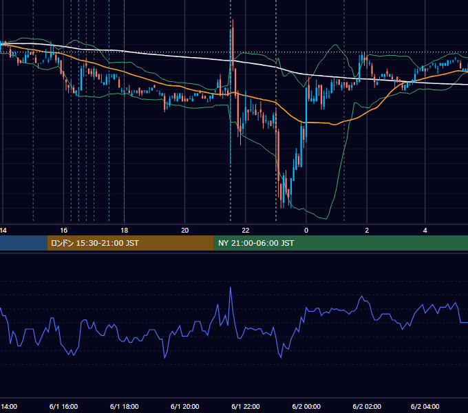This screenshot has height=413, width=468.
Task: Click the 18 hour label on upper axis
Action: click(124, 231)
